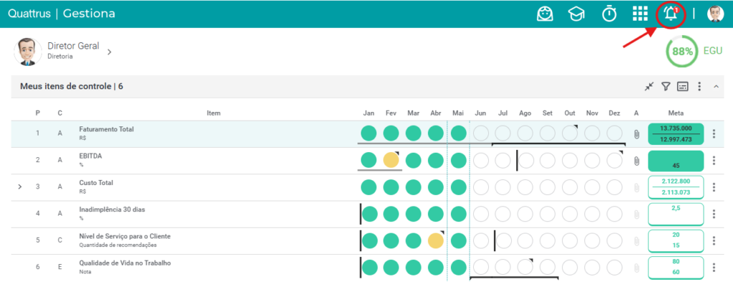Open user profile avatar in top bar

point(715,14)
